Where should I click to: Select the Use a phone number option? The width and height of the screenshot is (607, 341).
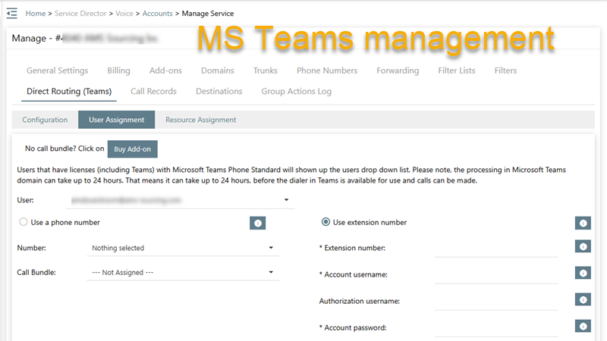pos(24,222)
